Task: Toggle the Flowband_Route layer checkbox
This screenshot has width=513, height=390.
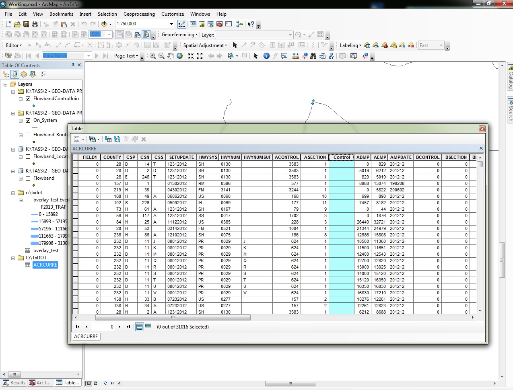Action: click(x=28, y=135)
